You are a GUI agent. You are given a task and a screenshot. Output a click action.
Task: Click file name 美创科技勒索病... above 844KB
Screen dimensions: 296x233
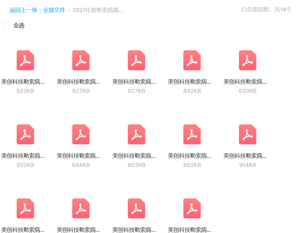click(x=78, y=156)
